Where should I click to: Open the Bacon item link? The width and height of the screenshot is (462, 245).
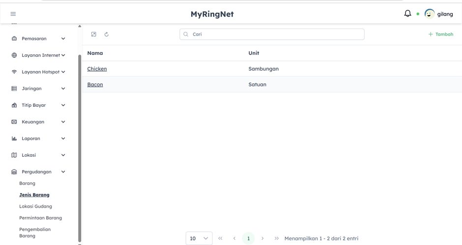pos(95,85)
